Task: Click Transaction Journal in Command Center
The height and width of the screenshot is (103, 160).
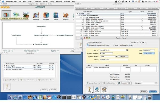Action: point(41,44)
